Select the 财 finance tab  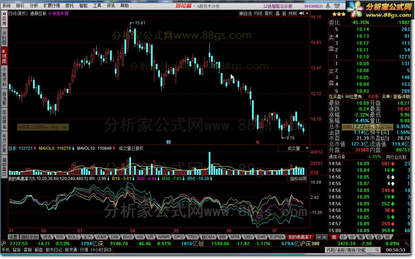click(387, 237)
